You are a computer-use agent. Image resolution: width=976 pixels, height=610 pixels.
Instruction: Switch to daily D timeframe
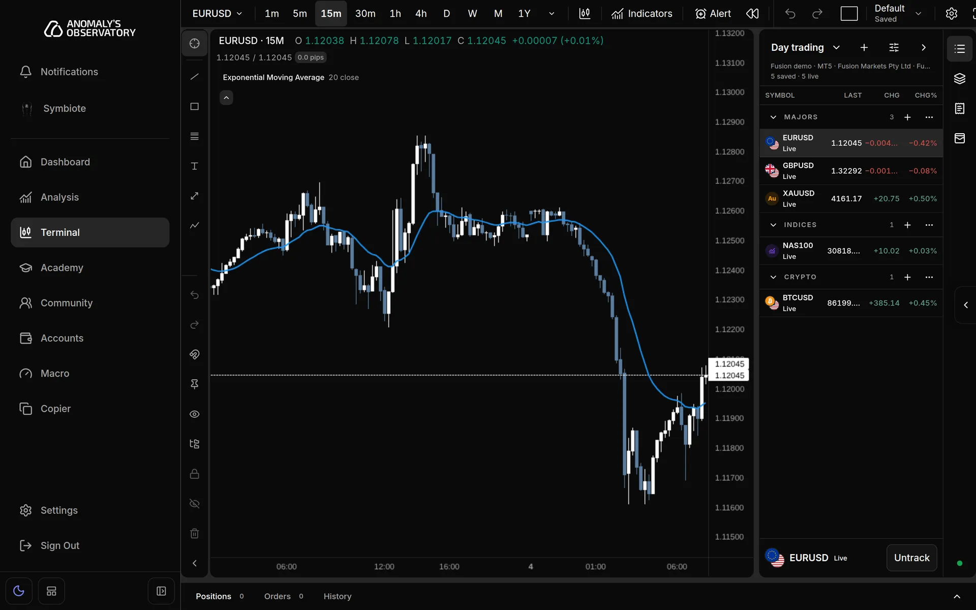point(447,14)
